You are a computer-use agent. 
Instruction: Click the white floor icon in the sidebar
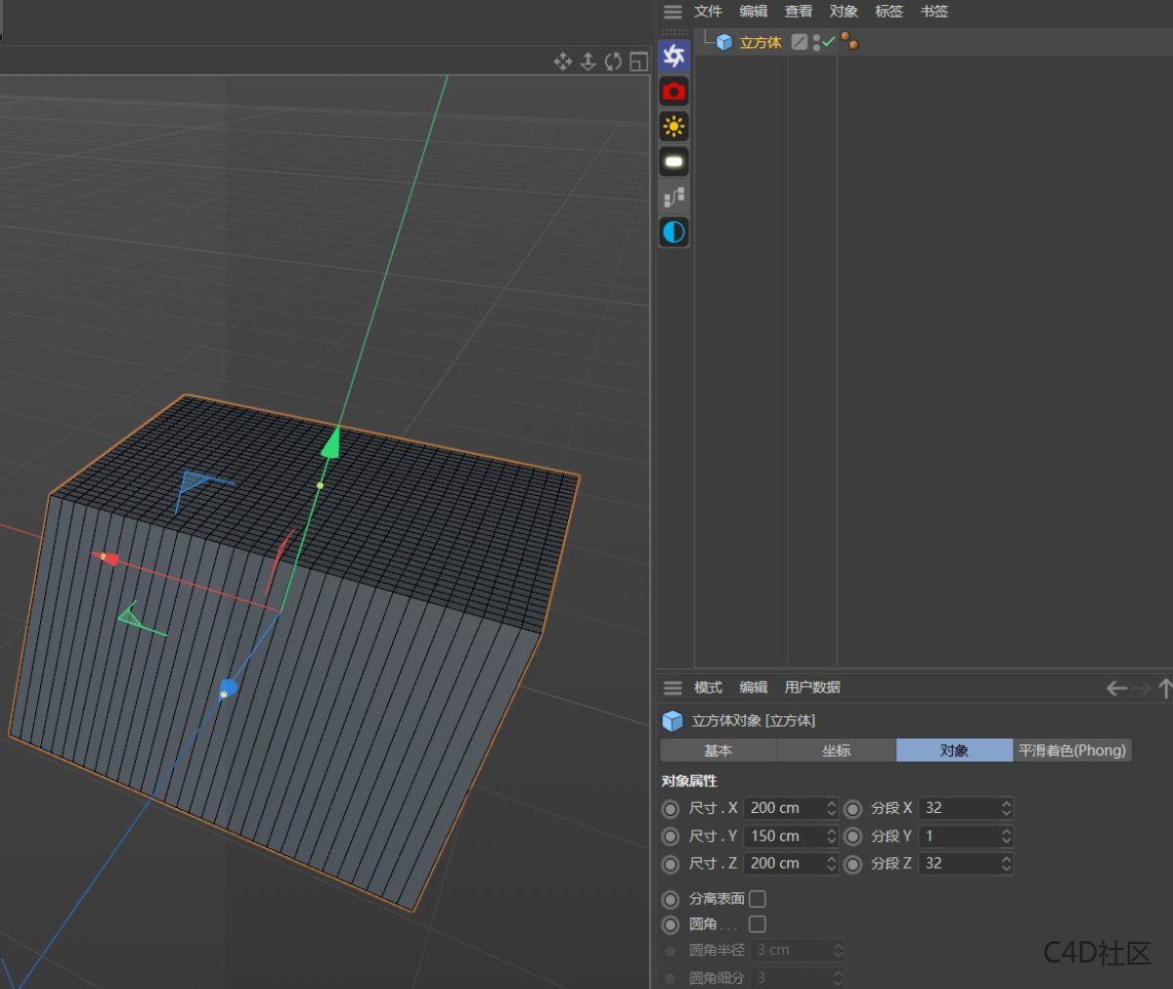click(x=673, y=161)
